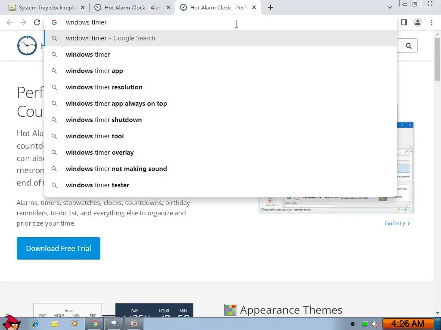
Task: Click the Appearance Themes colored squares icon
Action: 230,310
